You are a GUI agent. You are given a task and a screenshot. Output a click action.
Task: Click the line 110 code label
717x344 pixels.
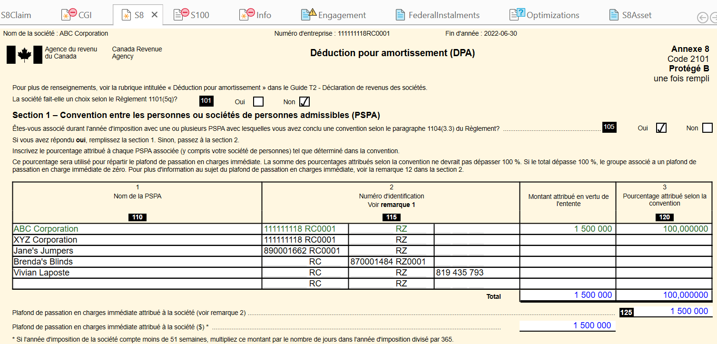[138, 217]
